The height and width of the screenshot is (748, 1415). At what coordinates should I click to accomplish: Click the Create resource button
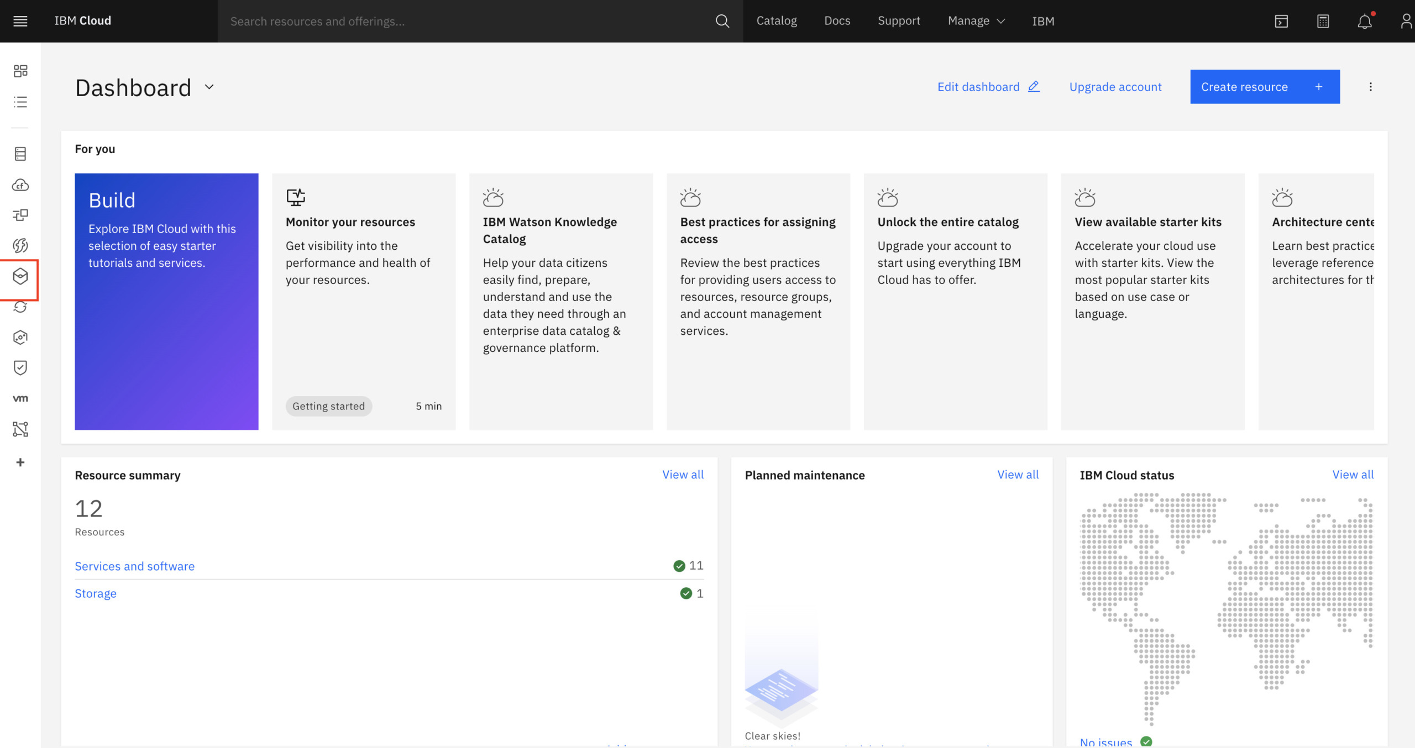point(1265,87)
